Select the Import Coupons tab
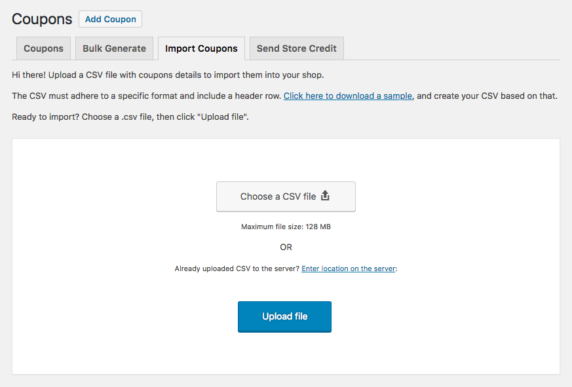This screenshot has height=387, width=572. [x=201, y=48]
